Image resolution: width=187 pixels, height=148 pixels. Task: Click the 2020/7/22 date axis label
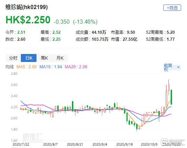tap(21, 145)
